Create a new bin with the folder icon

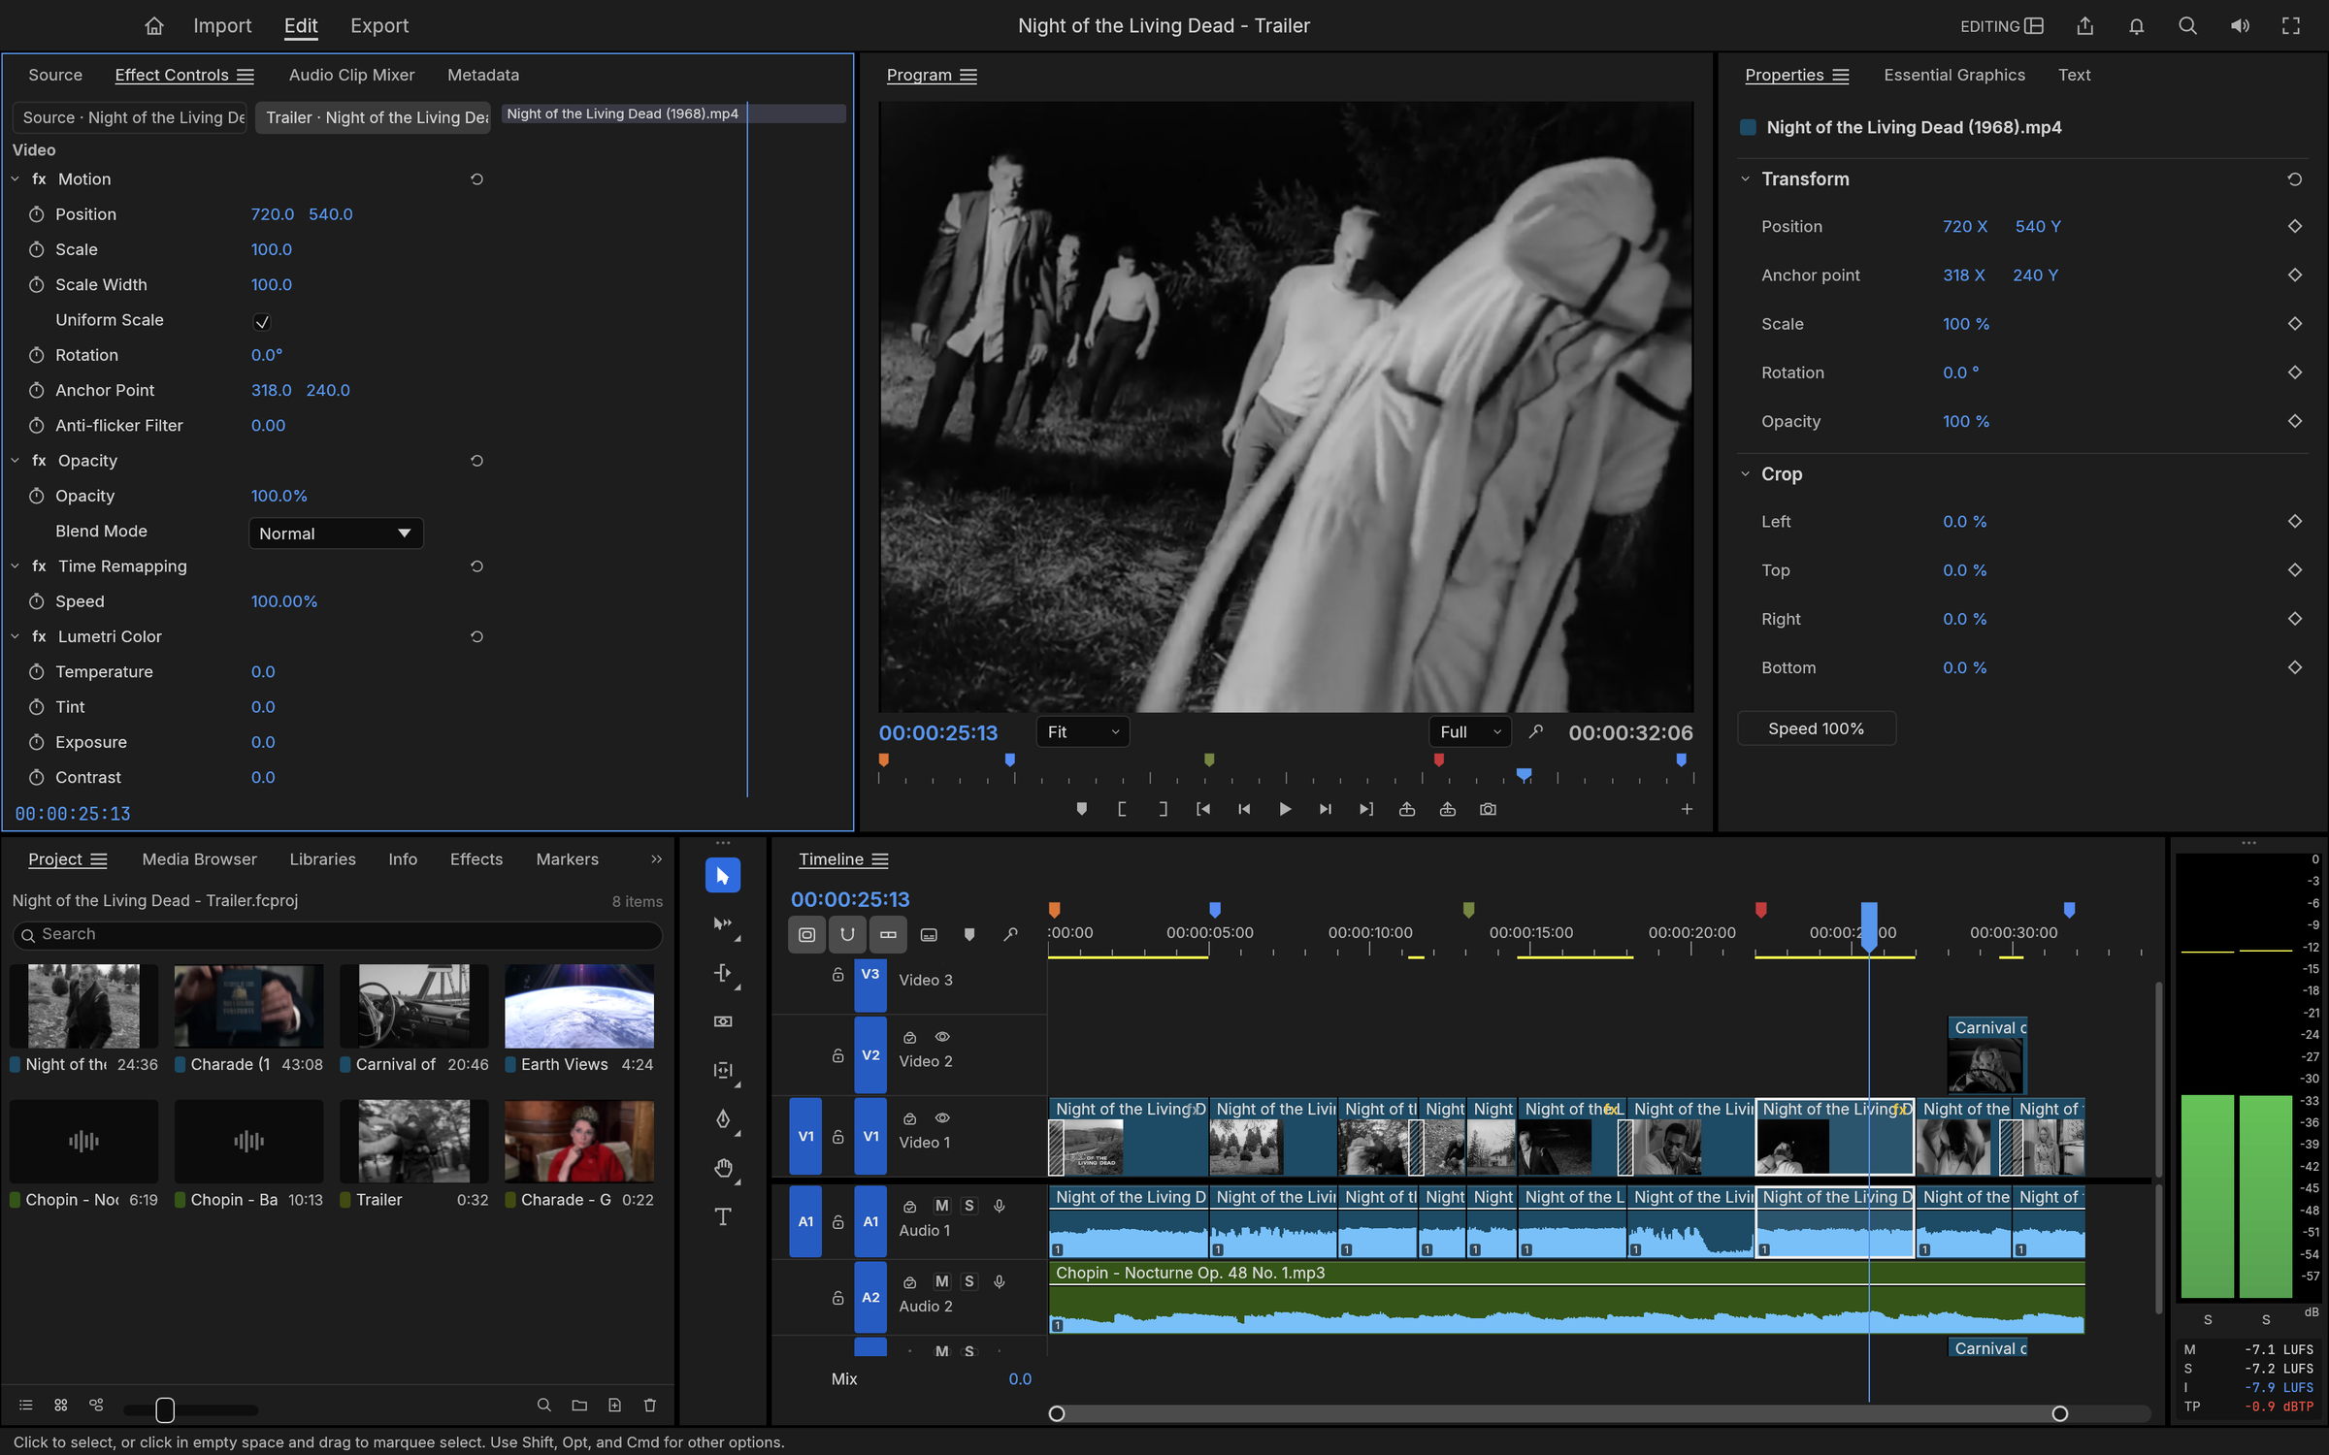[x=579, y=1406]
